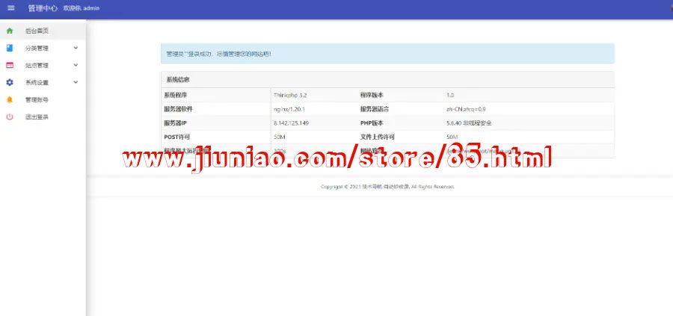The width and height of the screenshot is (673, 316).
Task: Open the 管理账号 menu item
Action: coord(43,99)
